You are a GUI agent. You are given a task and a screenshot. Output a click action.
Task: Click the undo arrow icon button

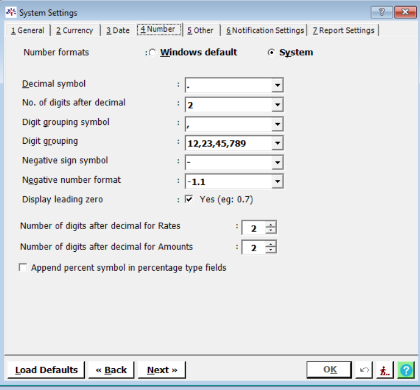(365, 370)
